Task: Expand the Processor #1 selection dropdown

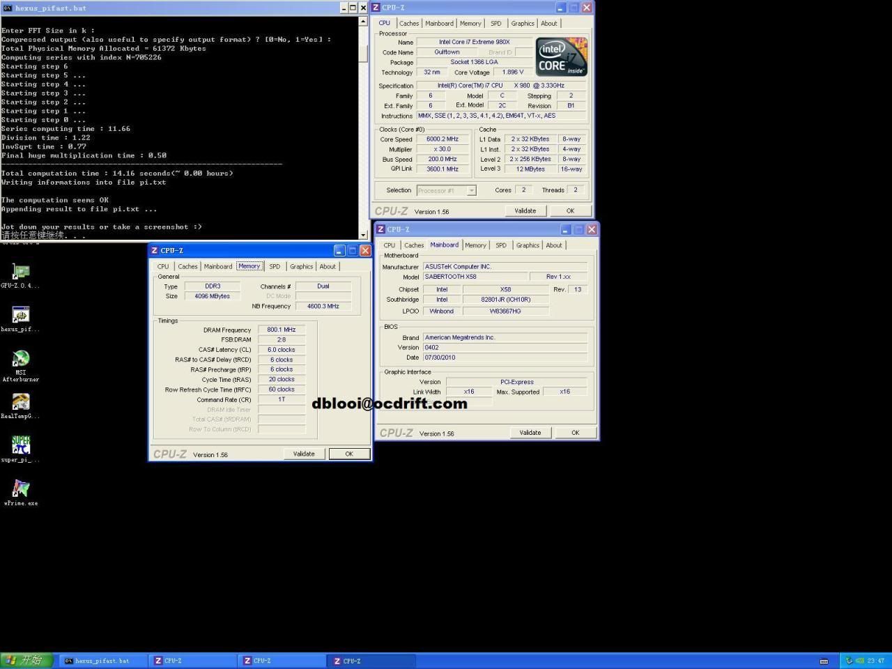Action: tap(471, 190)
